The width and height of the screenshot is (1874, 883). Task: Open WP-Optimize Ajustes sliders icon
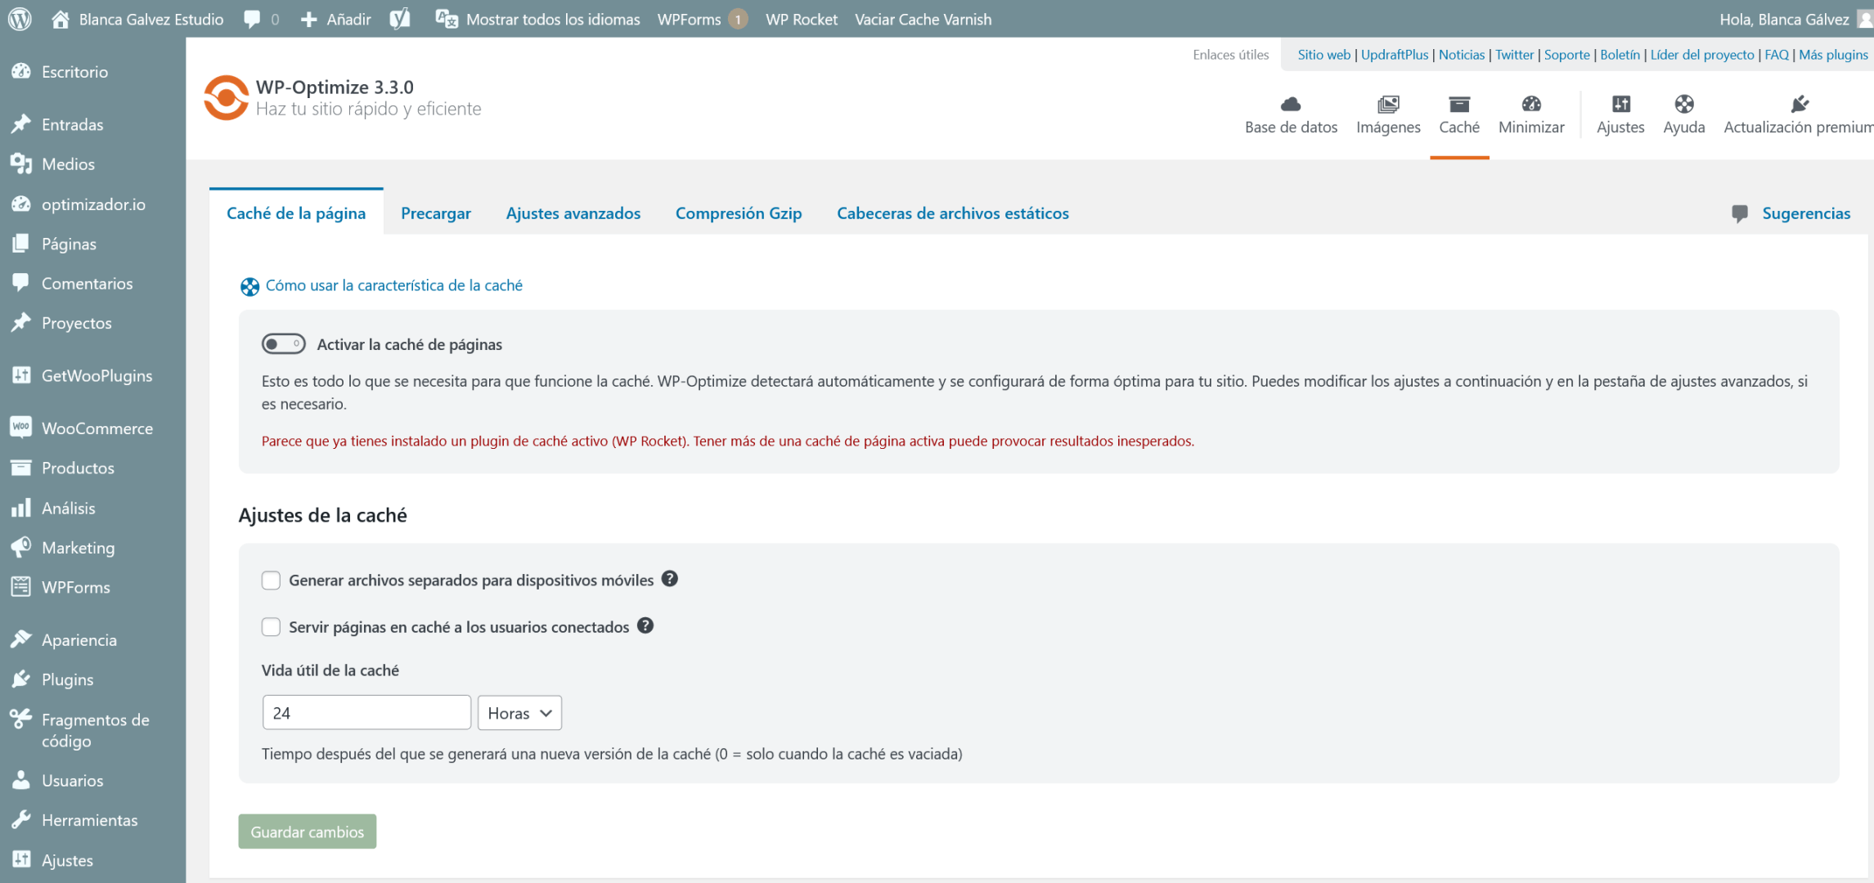click(x=1620, y=104)
